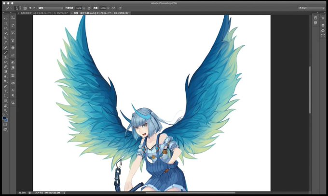Click the background color swatch
The width and height of the screenshot is (328, 196).
(x=6, y=120)
